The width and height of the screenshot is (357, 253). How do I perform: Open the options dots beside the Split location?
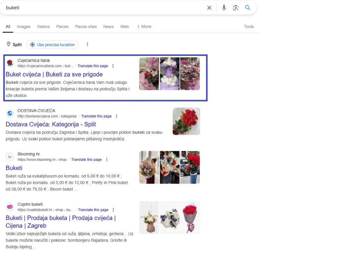pos(88,44)
